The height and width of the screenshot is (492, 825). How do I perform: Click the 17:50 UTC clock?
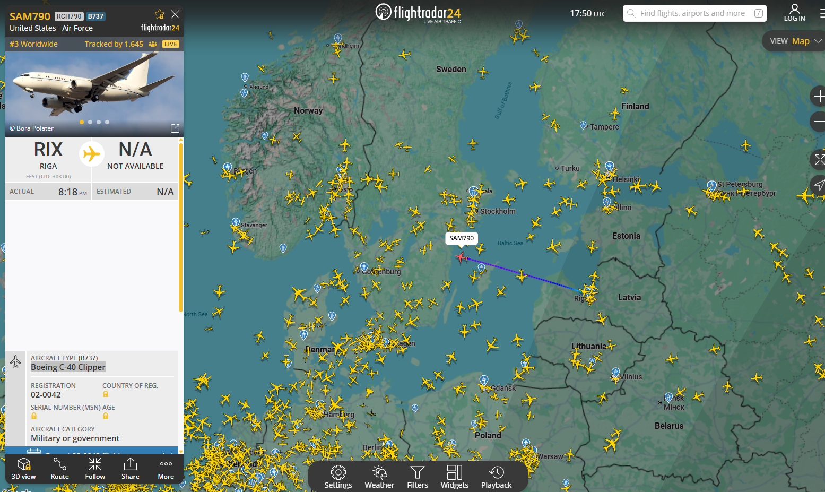pos(588,13)
